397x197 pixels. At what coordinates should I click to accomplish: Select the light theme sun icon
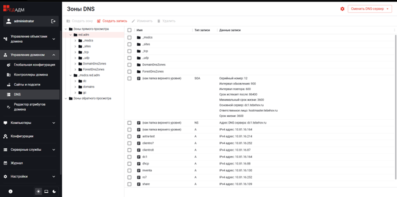(38, 191)
